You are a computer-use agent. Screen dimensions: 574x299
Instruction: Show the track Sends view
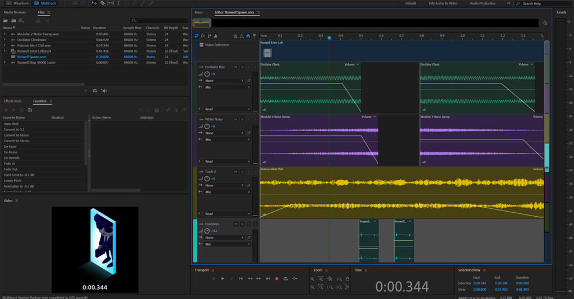pyautogui.click(x=210, y=36)
